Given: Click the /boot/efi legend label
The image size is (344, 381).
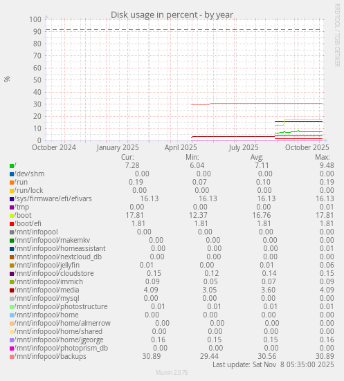Looking at the screenshot, I should pyautogui.click(x=28, y=223).
